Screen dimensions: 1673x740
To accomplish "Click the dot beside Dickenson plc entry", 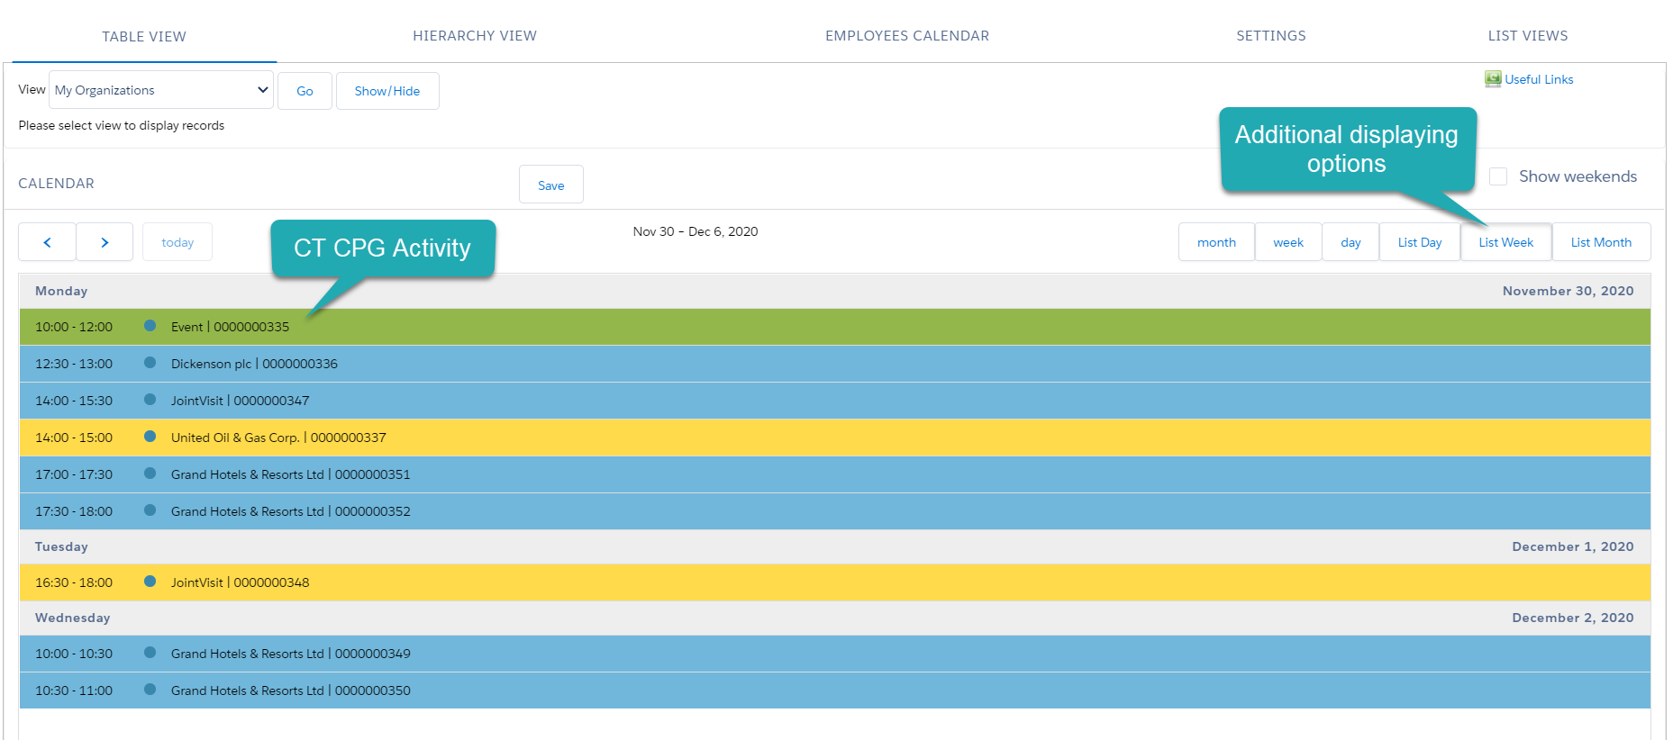I will pyautogui.click(x=150, y=363).
